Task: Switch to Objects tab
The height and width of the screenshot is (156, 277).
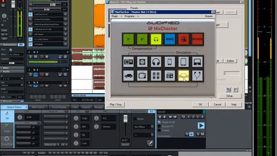Action: [86, 107]
